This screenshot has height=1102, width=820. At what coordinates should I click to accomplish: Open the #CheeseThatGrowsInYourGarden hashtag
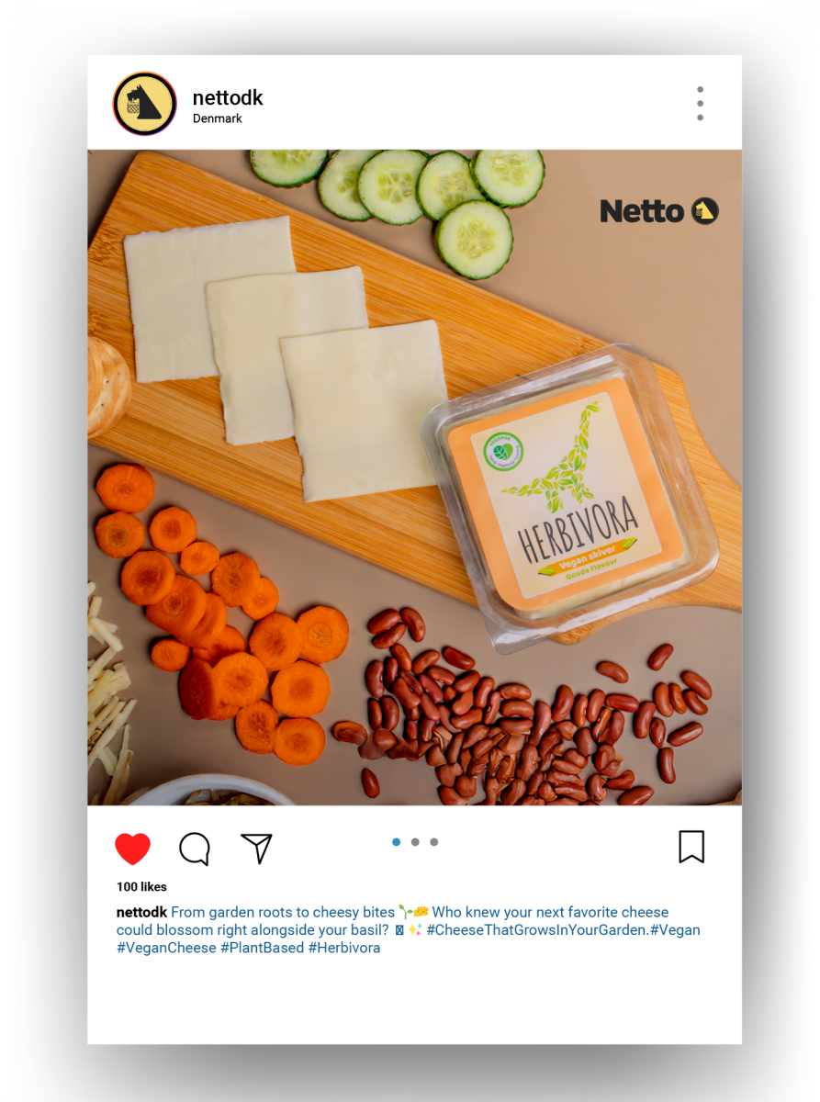pyautogui.click(x=537, y=930)
